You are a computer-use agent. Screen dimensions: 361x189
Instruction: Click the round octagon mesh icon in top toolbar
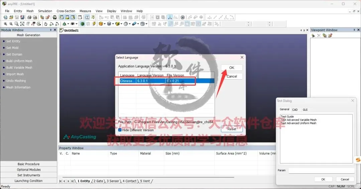pos(183,17)
